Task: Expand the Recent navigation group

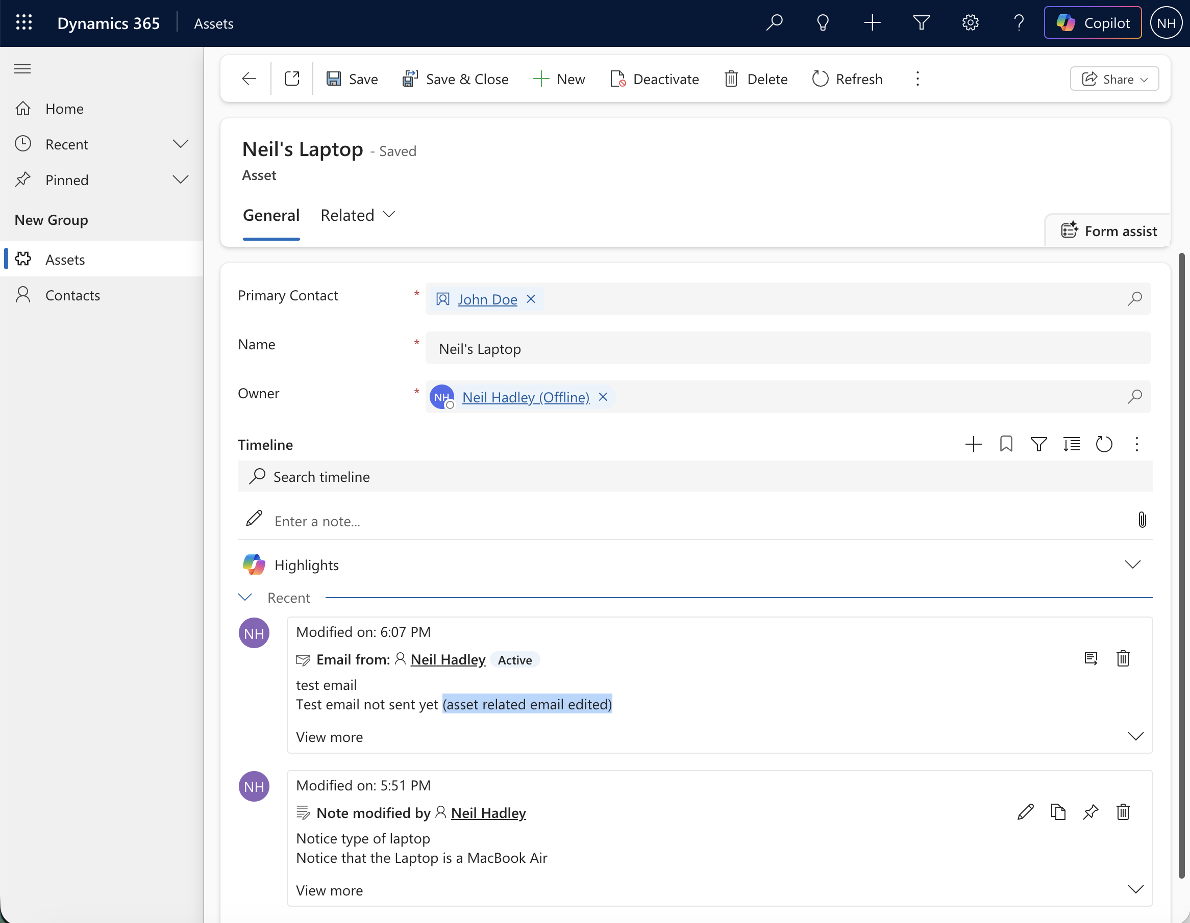Action: [x=180, y=144]
